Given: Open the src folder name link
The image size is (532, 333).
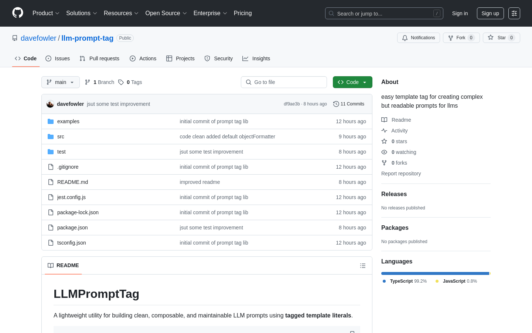Looking at the screenshot, I should (x=61, y=137).
